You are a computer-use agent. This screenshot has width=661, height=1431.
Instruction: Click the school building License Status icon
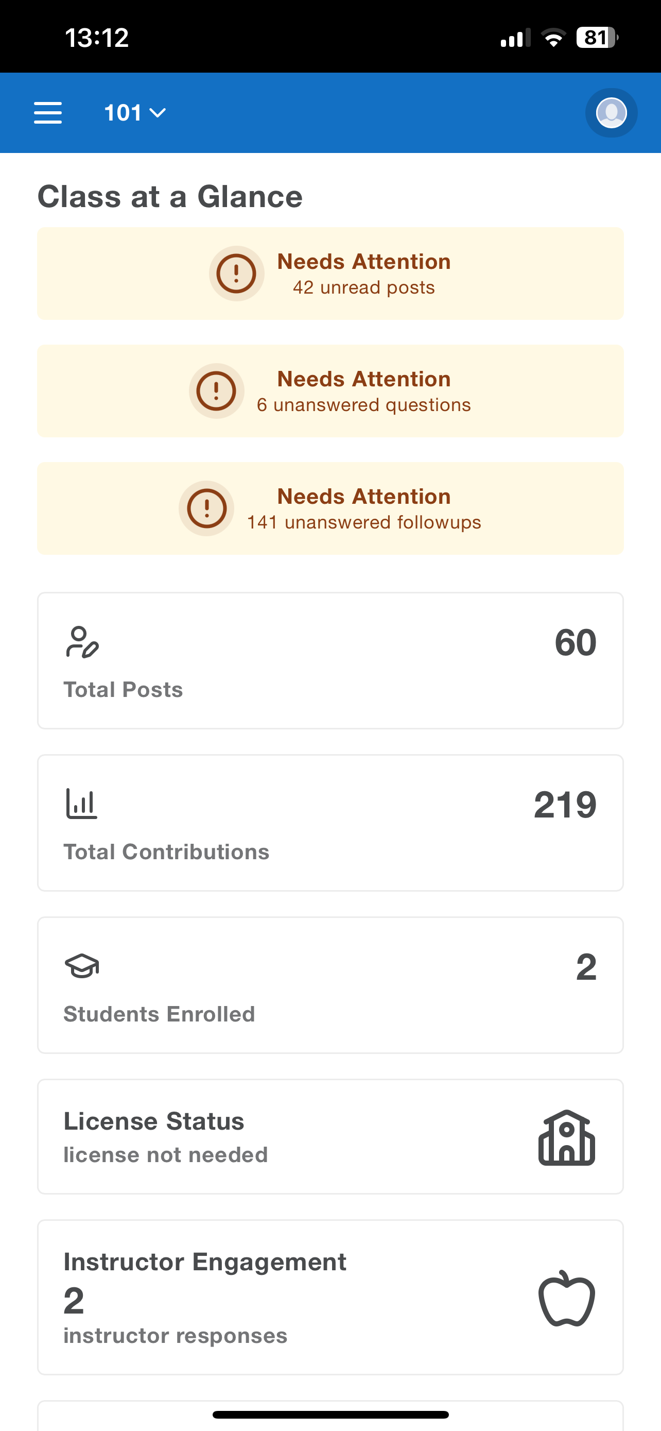tap(567, 1137)
